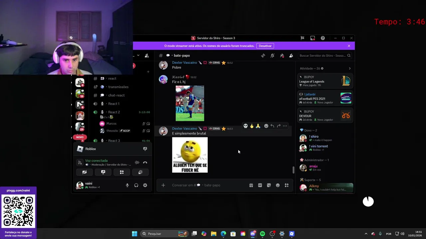Open the Threads icon in channel header

(263, 55)
